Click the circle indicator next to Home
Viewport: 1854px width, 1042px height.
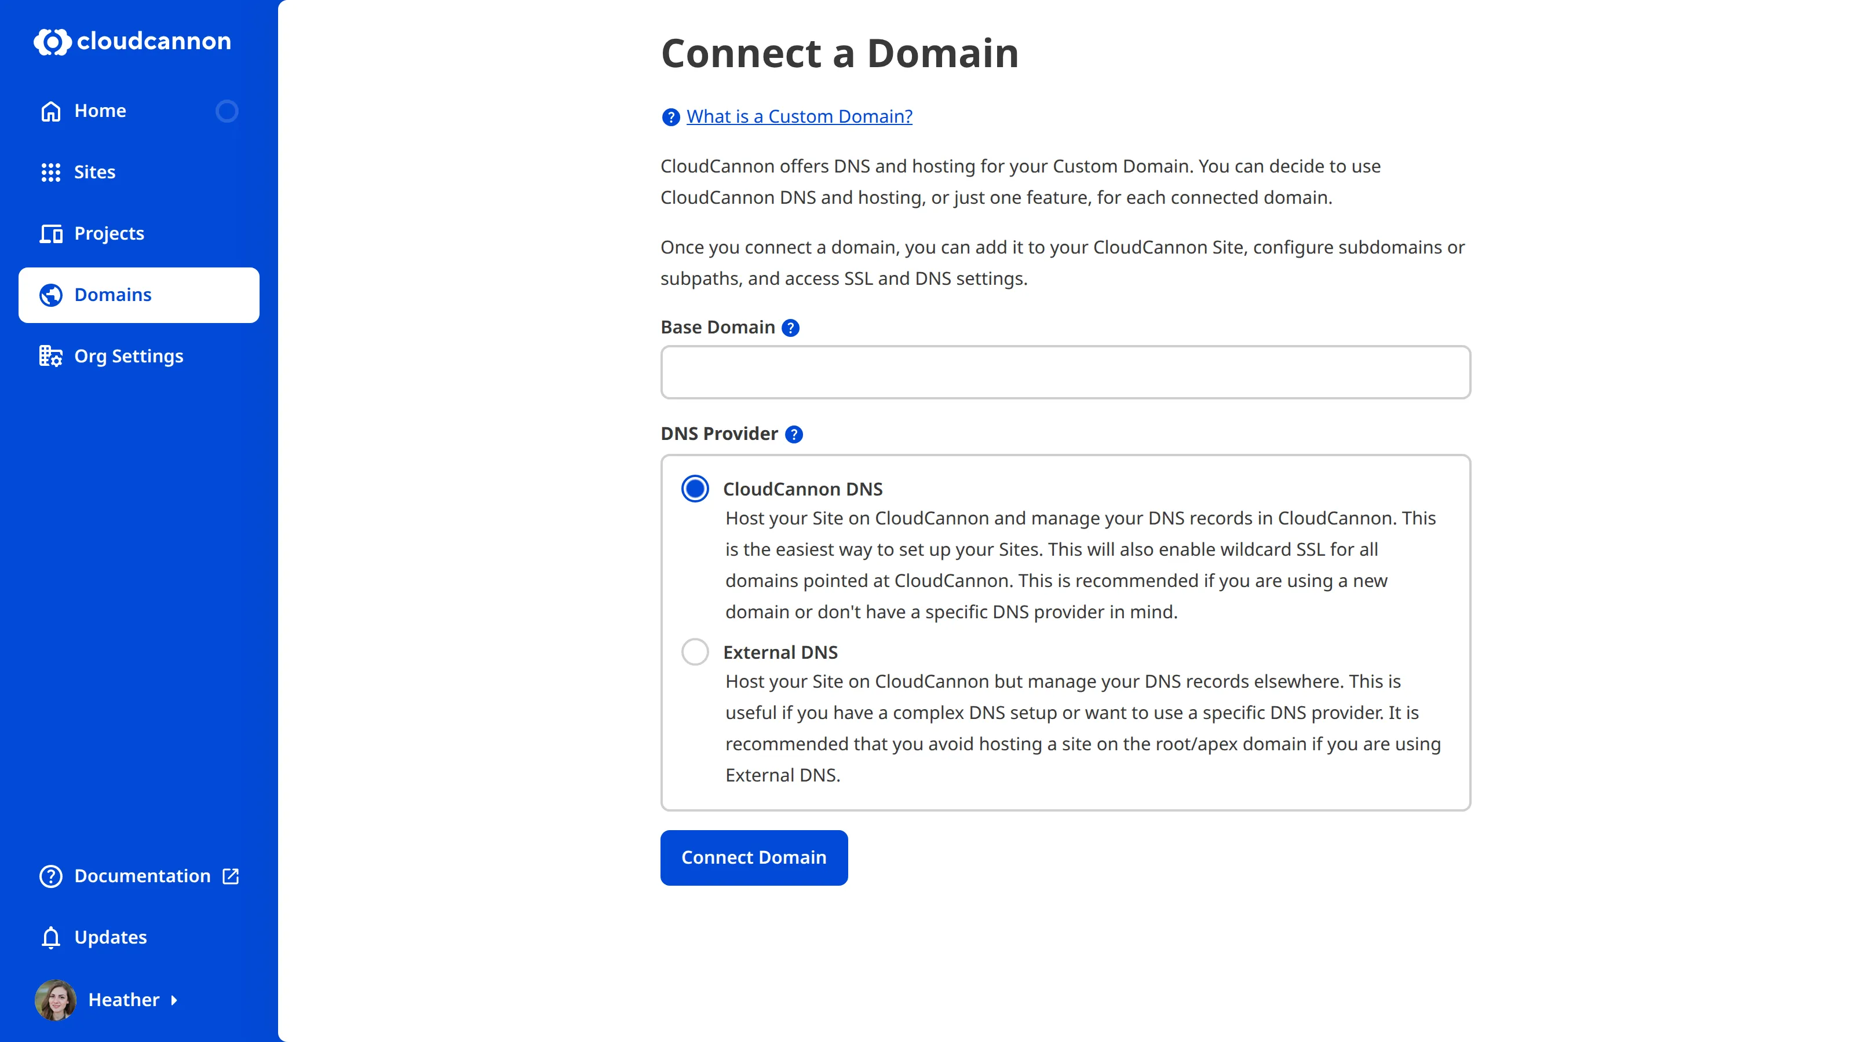coord(227,111)
